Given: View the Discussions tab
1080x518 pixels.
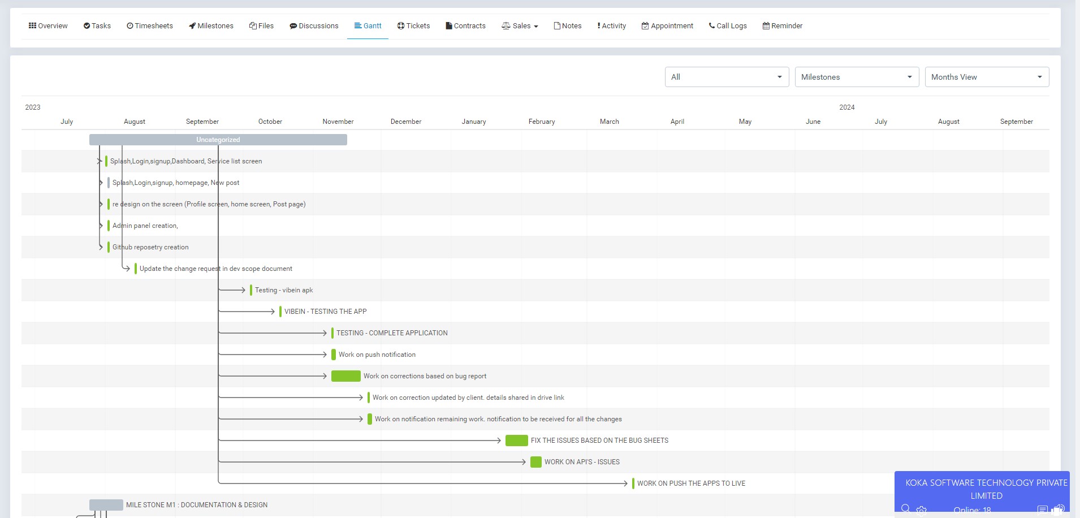Looking at the screenshot, I should click(314, 26).
